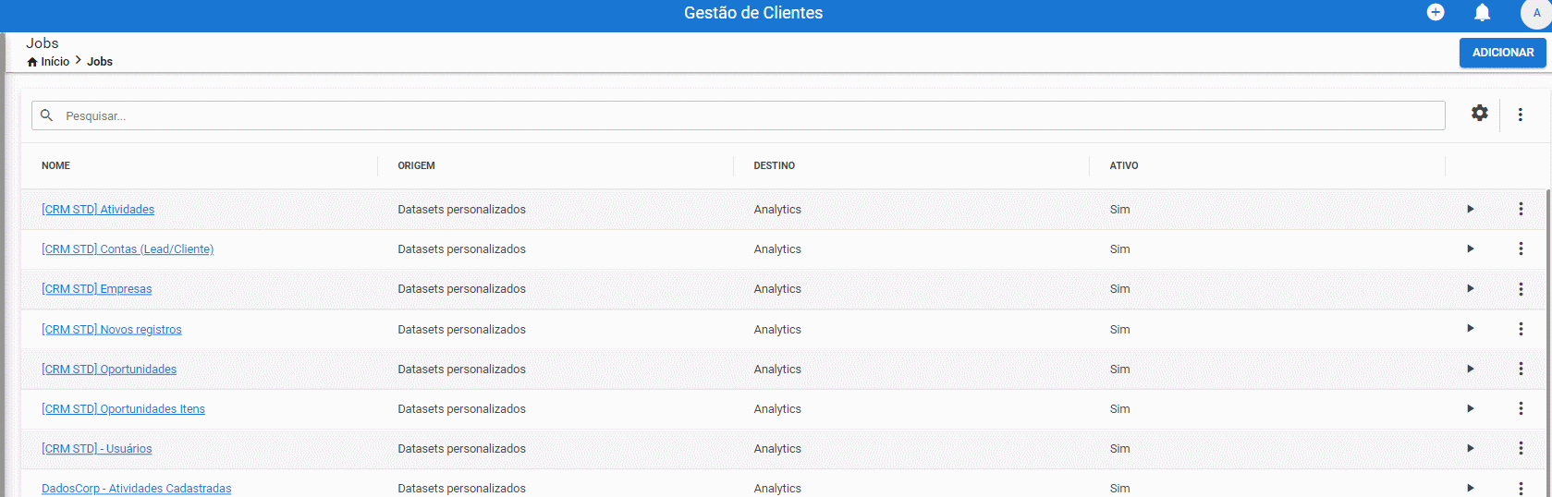Screen dimensions: 1552x497
Task: Open DadosCorp - Atividades Cadastradas job
Action: pyautogui.click(x=136, y=489)
